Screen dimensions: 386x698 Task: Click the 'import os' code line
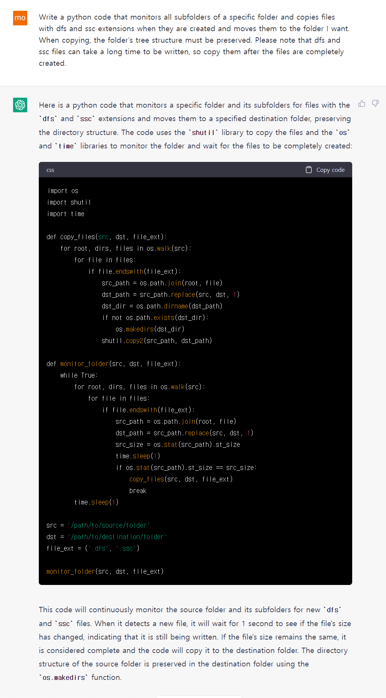(x=63, y=191)
